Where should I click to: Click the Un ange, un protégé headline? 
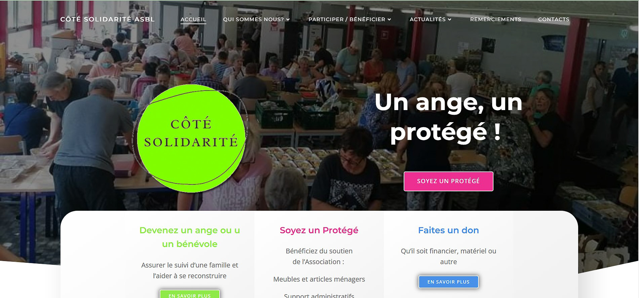click(448, 117)
